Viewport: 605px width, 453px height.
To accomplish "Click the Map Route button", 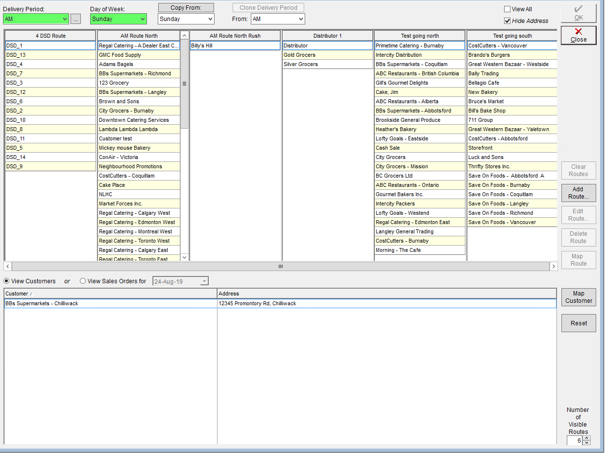I will (579, 260).
